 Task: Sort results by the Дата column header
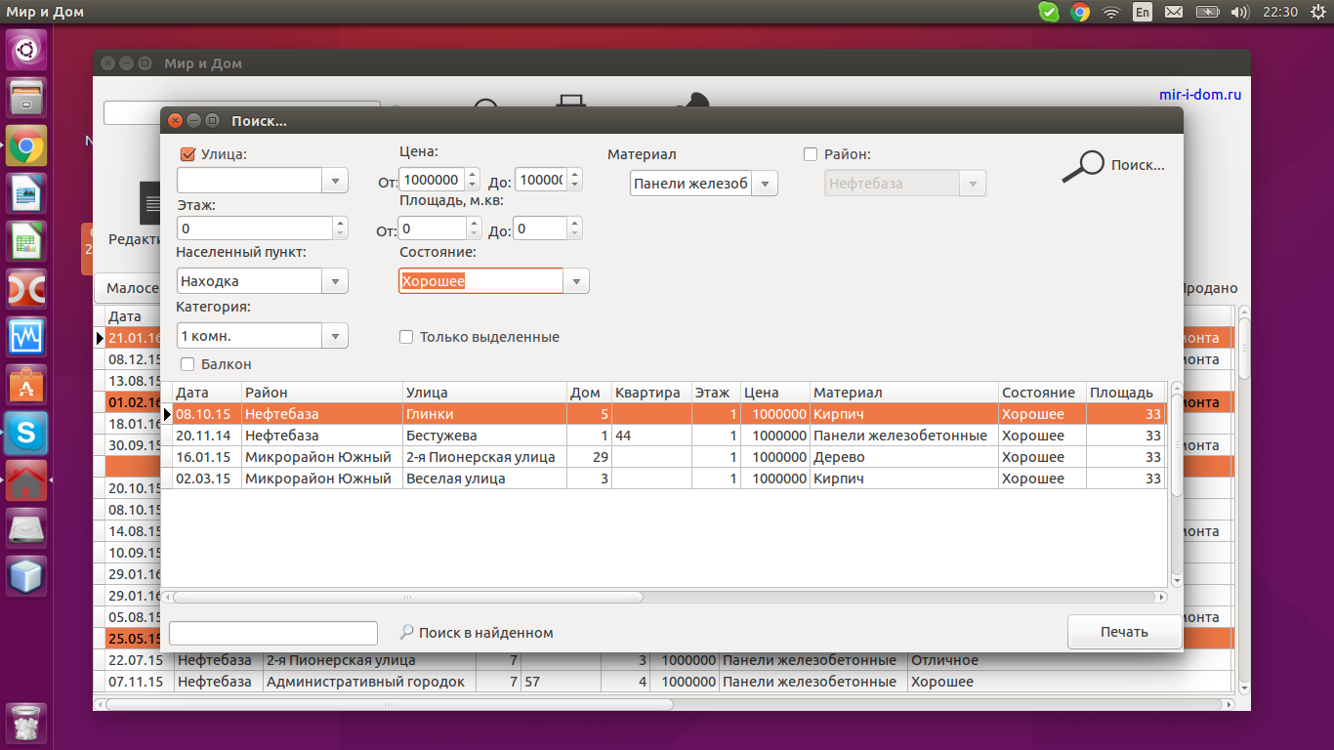click(207, 393)
